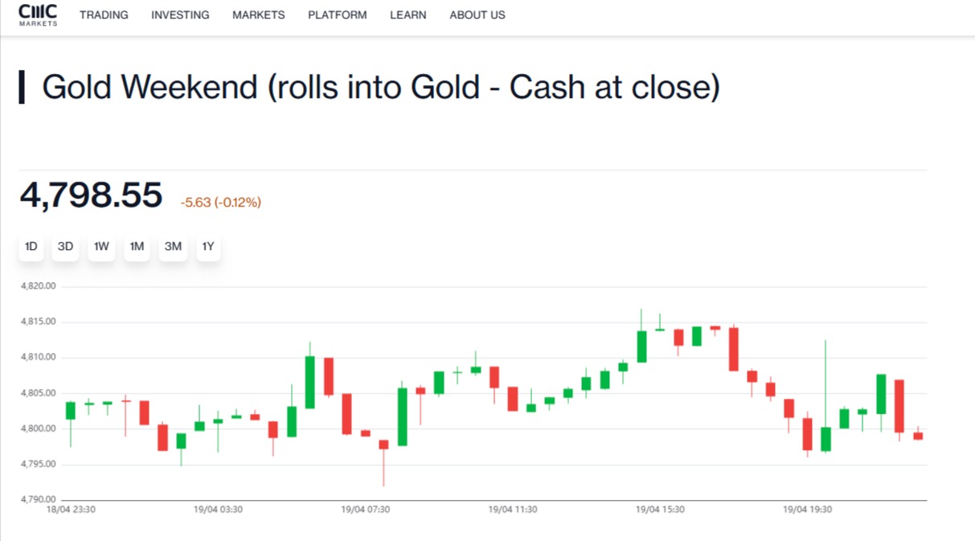This screenshot has width=975, height=541.
Task: Click the Gold Weekend instrument title
Action: (x=382, y=87)
